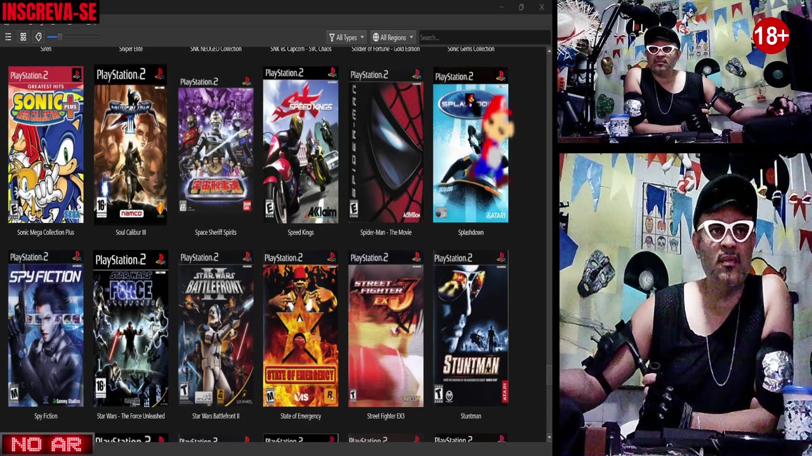Screen dimensions: 812x456
Task: Click the 'Space Sheriff Spirits' title text
Action: tap(216, 232)
